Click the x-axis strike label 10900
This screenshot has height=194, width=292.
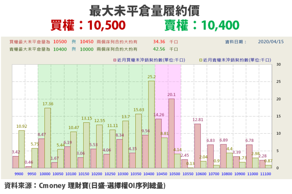point(240,174)
